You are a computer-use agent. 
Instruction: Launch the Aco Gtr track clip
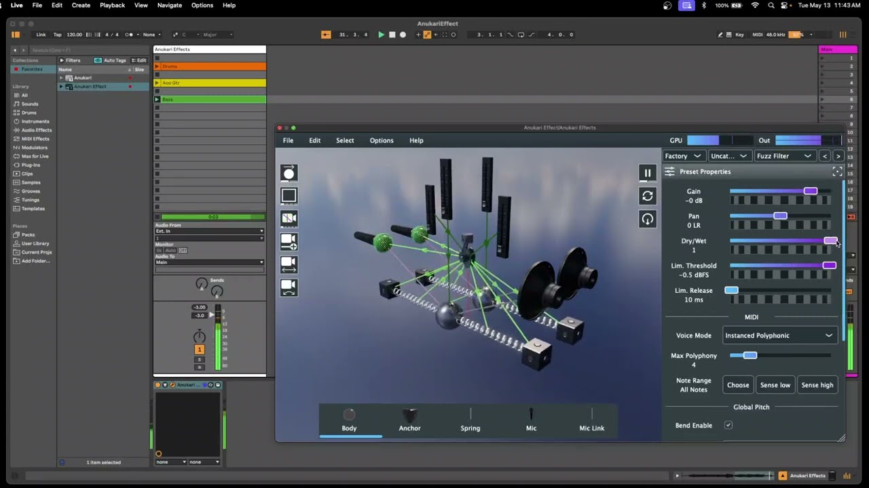(x=157, y=83)
